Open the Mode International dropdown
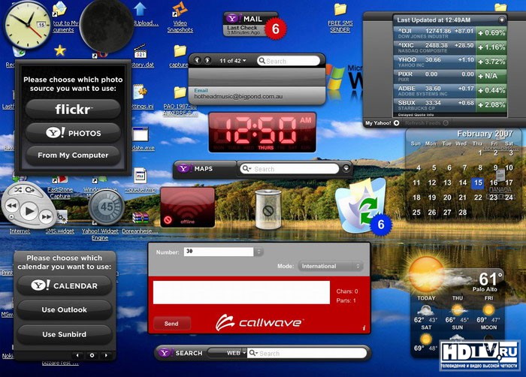This screenshot has width=526, height=377. pos(331,266)
